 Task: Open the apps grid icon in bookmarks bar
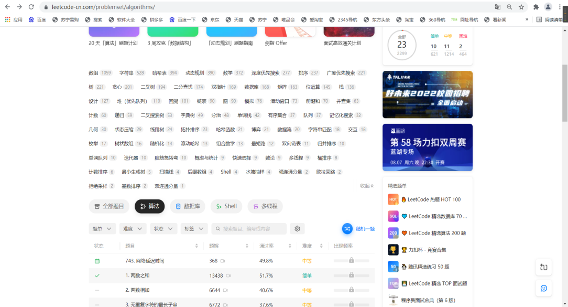pos(8,19)
